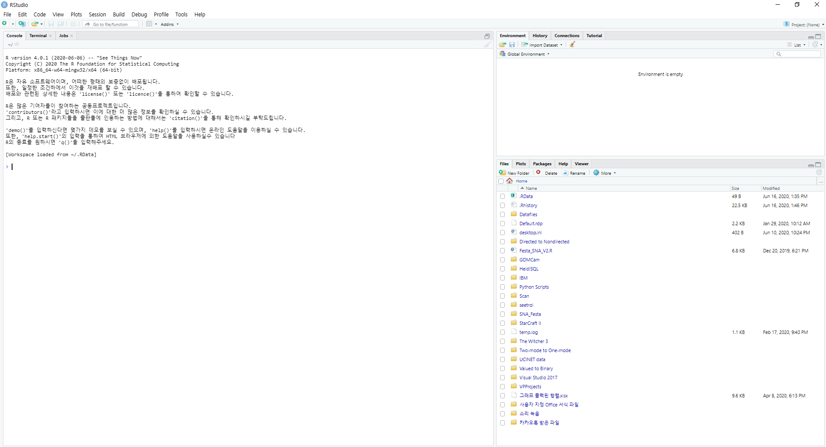Image resolution: width=826 pixels, height=447 pixels.
Task: Click the Save current document icon
Action: (x=51, y=24)
